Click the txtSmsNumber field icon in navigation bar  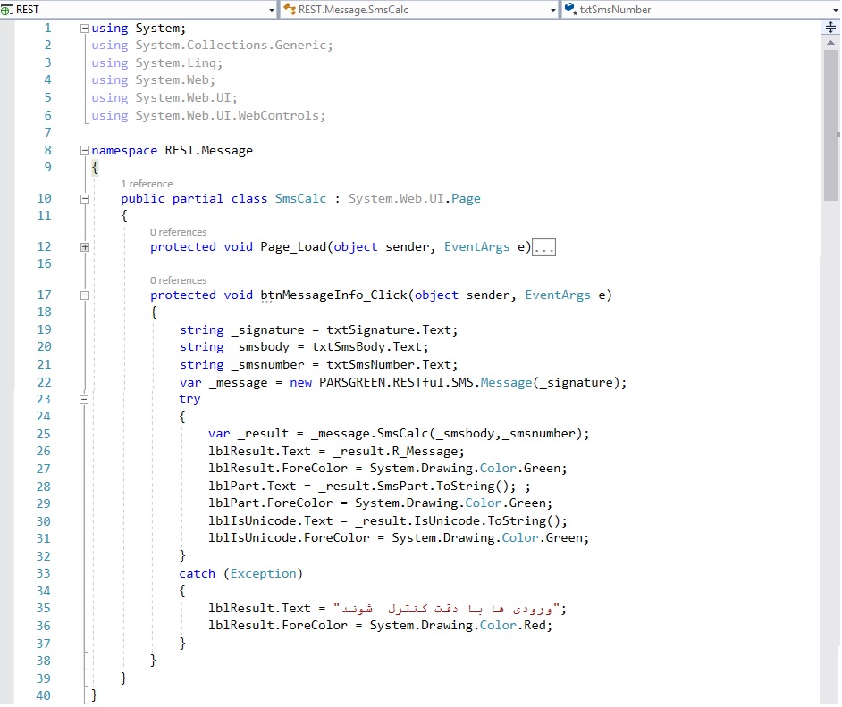click(569, 10)
